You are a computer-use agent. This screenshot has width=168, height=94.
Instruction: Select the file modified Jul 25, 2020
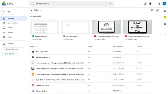coord(91,68)
